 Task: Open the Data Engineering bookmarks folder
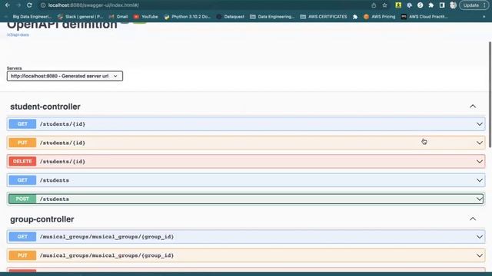(x=272, y=17)
